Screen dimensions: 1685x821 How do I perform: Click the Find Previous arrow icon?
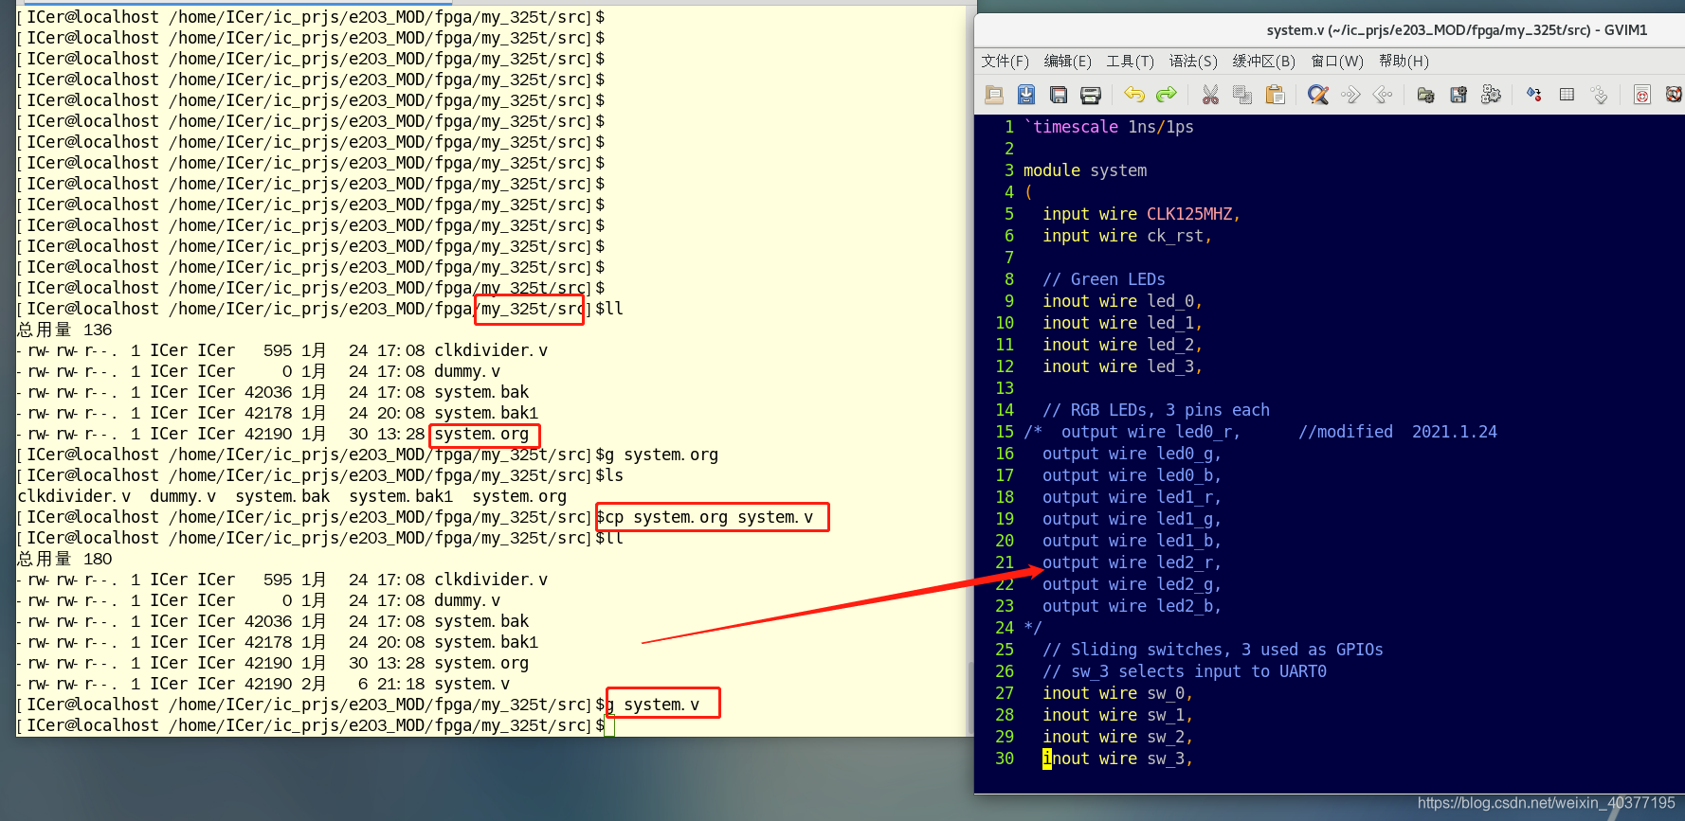point(1383,95)
